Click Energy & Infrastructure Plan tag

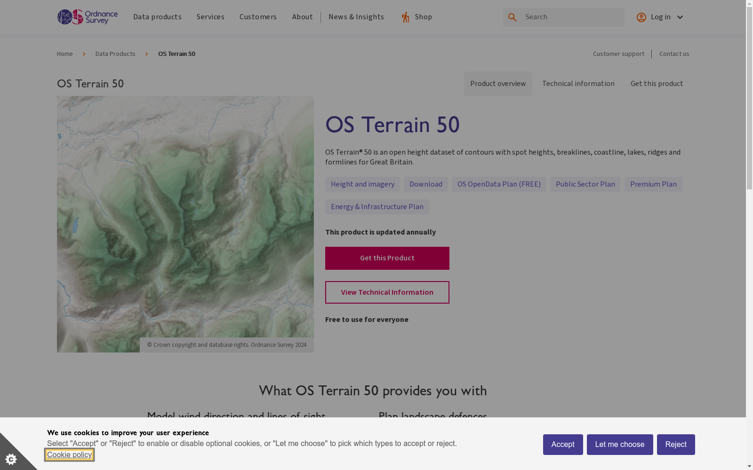point(377,207)
